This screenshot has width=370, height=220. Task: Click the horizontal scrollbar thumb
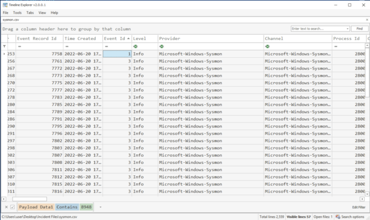tap(29, 199)
